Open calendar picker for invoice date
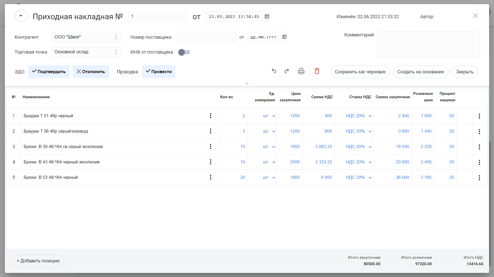The width and height of the screenshot is (494, 277). (267, 16)
